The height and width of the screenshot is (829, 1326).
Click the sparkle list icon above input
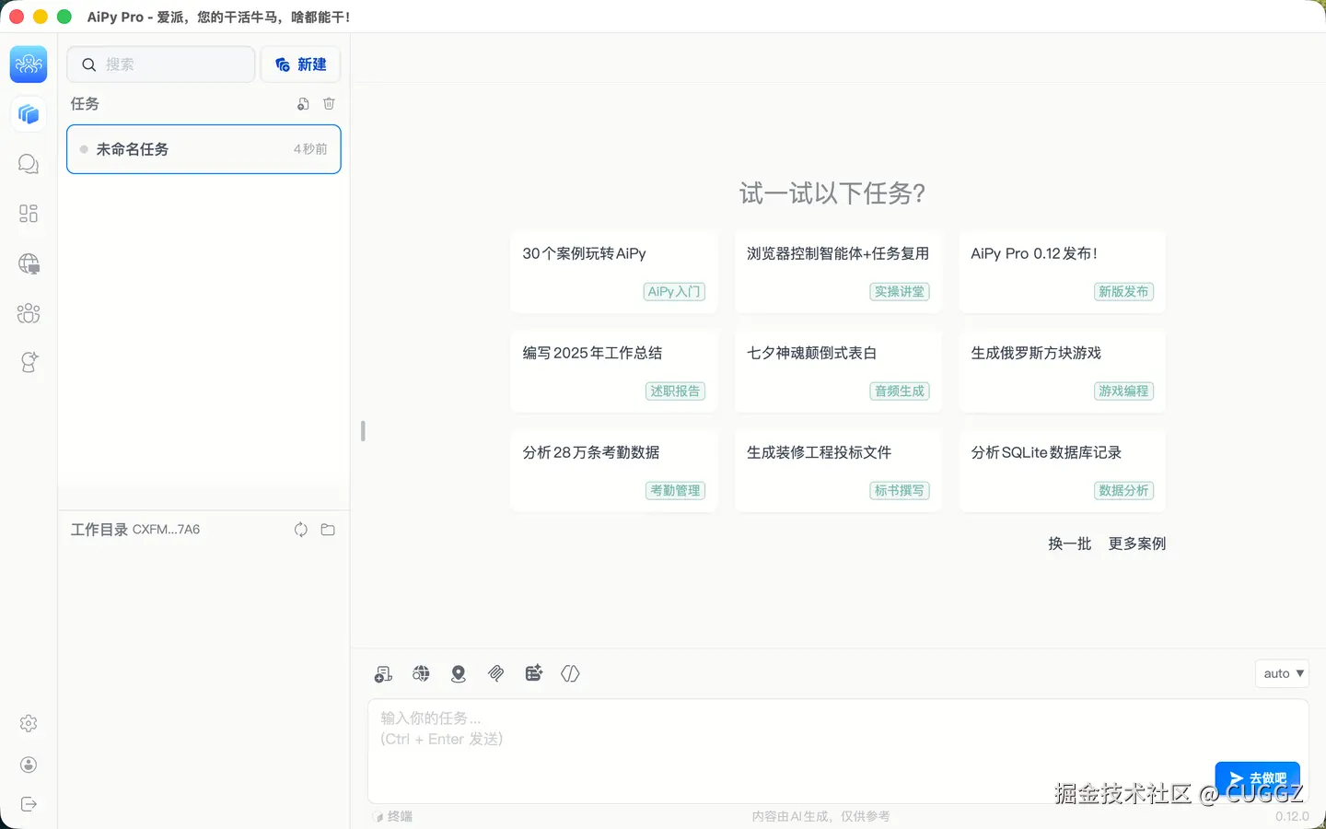tap(534, 674)
